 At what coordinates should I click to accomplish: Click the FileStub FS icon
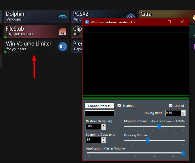63,31
